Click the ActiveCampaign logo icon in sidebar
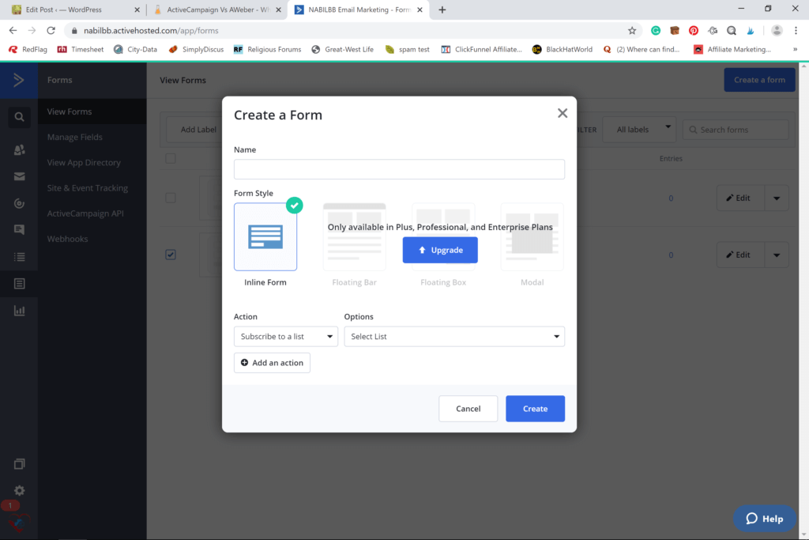The image size is (809, 540). 19,80
